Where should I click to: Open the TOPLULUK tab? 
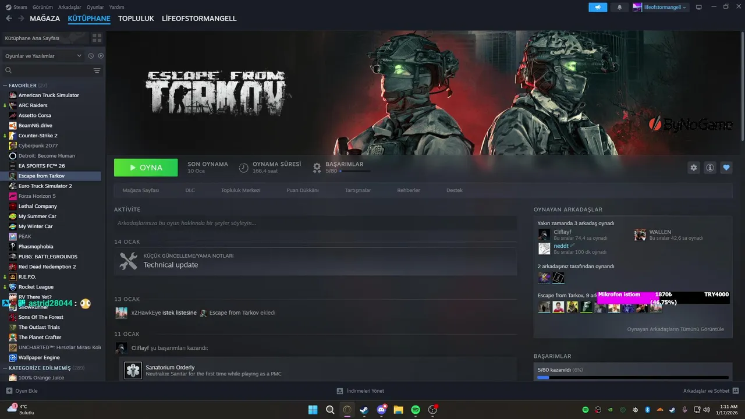click(x=136, y=19)
